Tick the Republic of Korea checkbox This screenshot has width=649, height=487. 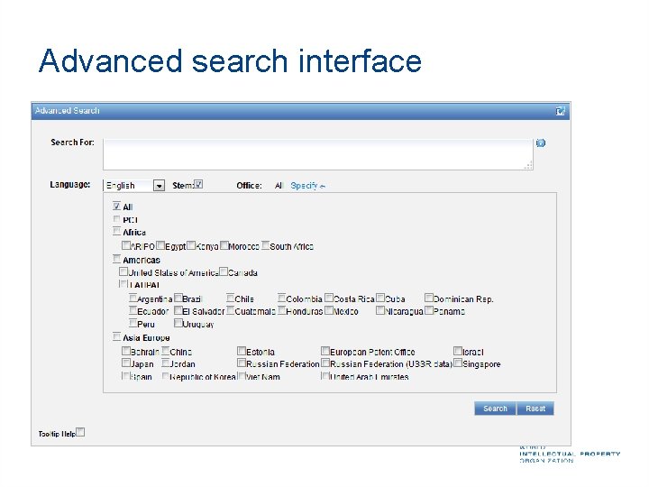tap(166, 375)
